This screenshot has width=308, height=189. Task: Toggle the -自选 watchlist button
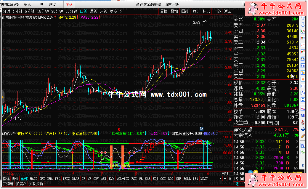[217, 11]
